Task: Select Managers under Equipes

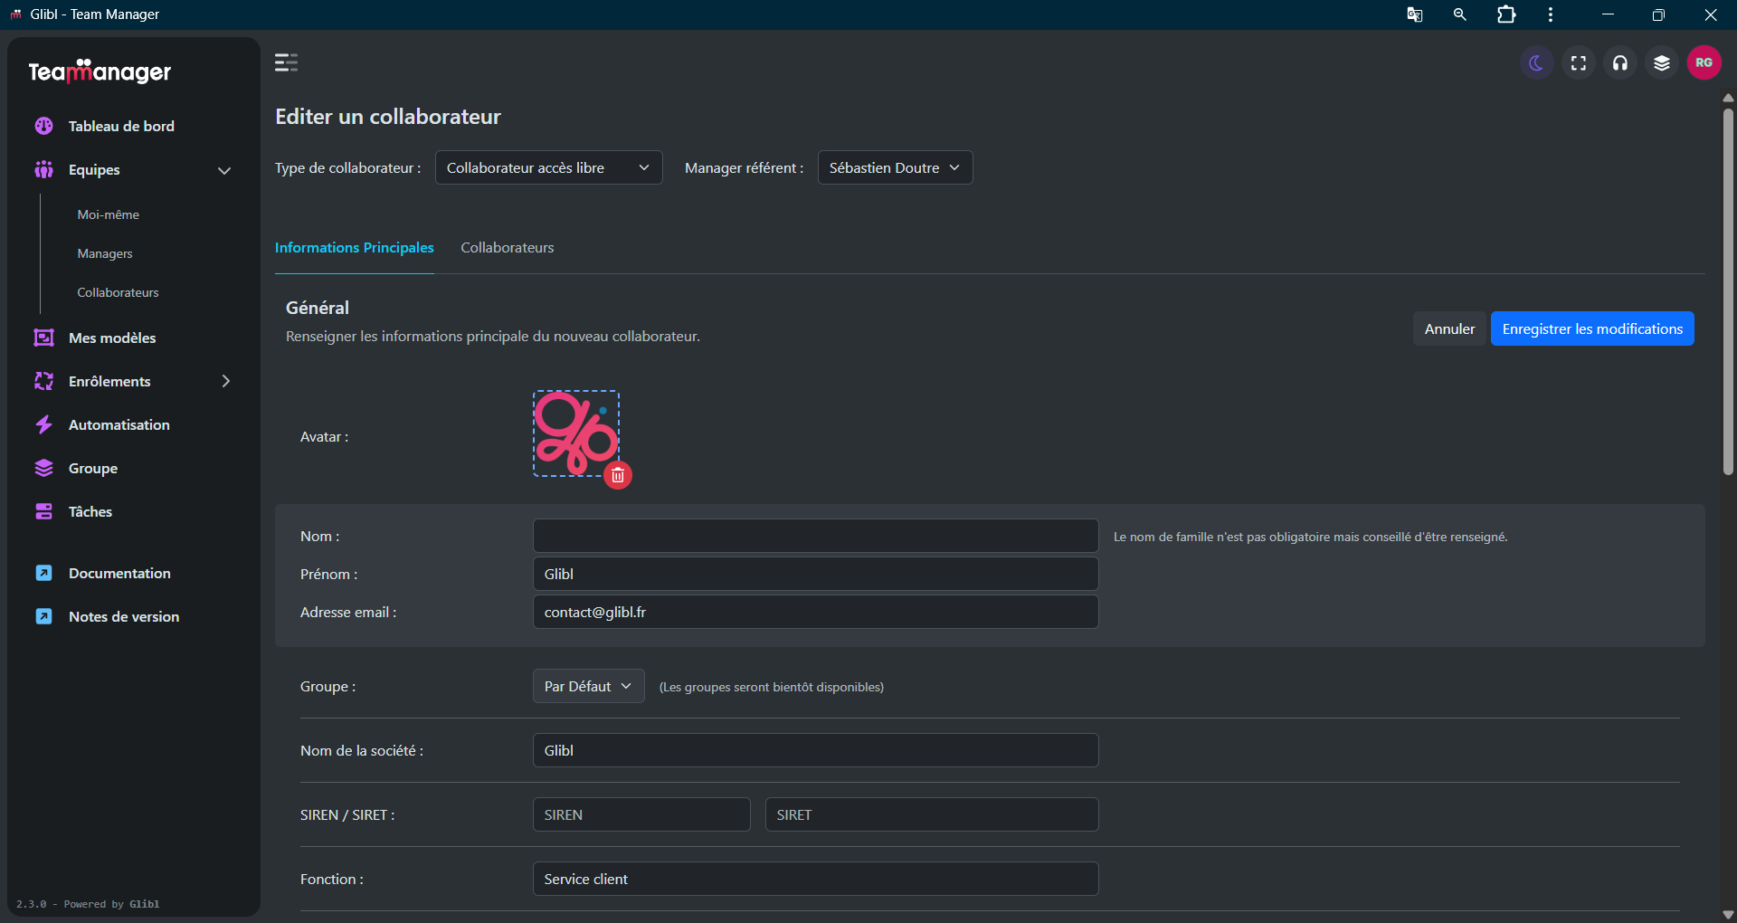Action: click(105, 253)
